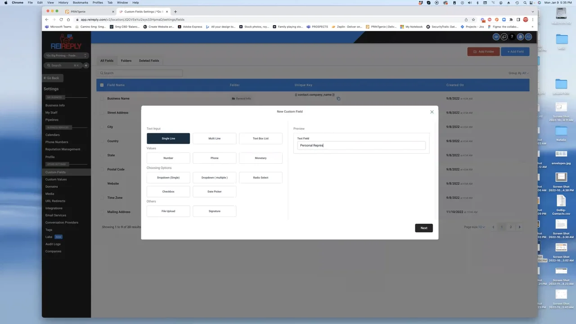The width and height of the screenshot is (576, 324).
Task: Select the Date Picker field type
Action: 215,192
